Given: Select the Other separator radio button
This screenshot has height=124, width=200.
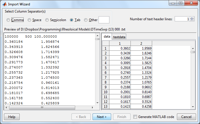Looking at the screenshot, I should 86,20.
